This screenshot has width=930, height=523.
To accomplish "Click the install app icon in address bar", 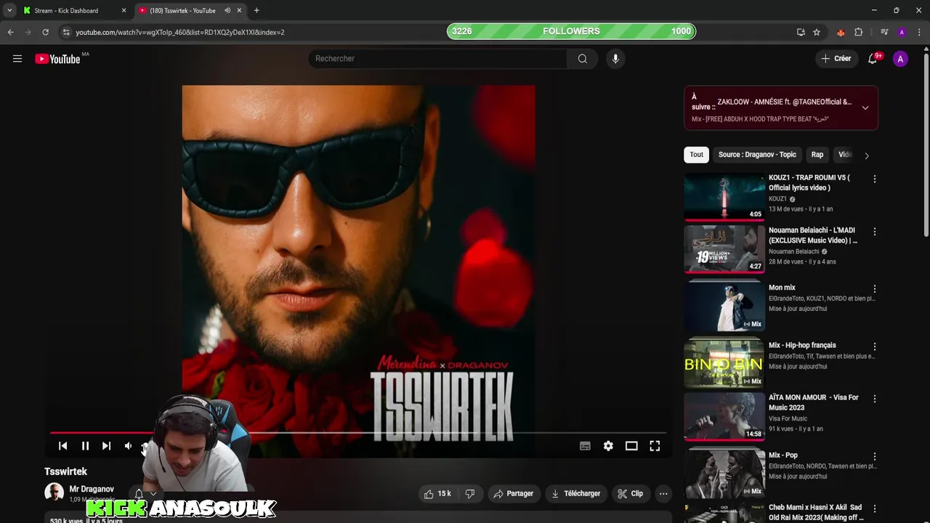I will [801, 32].
